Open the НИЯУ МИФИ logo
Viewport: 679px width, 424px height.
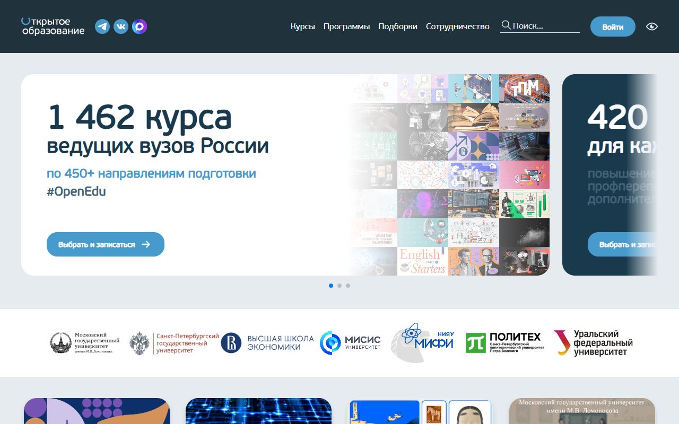point(423,343)
